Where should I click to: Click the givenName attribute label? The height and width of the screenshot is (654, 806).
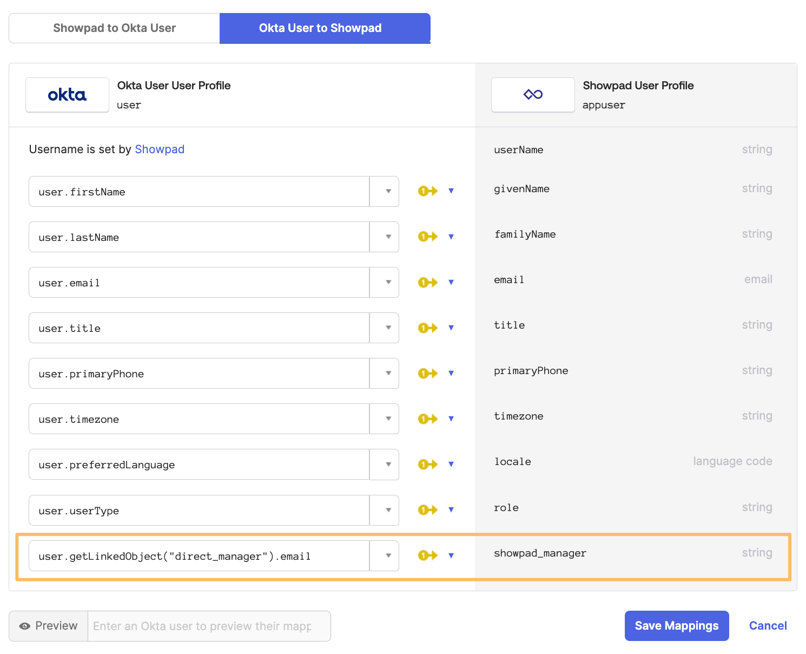tap(522, 189)
